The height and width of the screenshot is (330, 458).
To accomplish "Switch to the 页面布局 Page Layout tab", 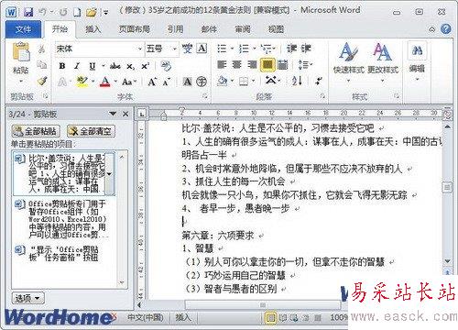I will pos(134,29).
